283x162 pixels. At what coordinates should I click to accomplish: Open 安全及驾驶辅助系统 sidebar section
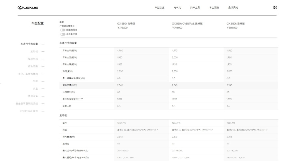tap(27, 103)
